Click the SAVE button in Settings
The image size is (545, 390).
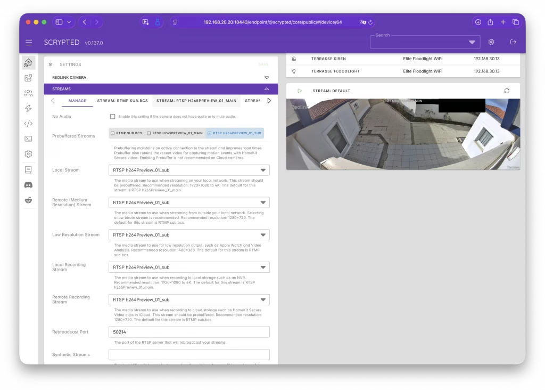click(x=262, y=64)
